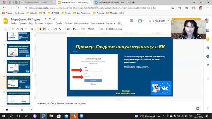Select the paint format roller icon
The image size is (212, 119).
(26, 29)
